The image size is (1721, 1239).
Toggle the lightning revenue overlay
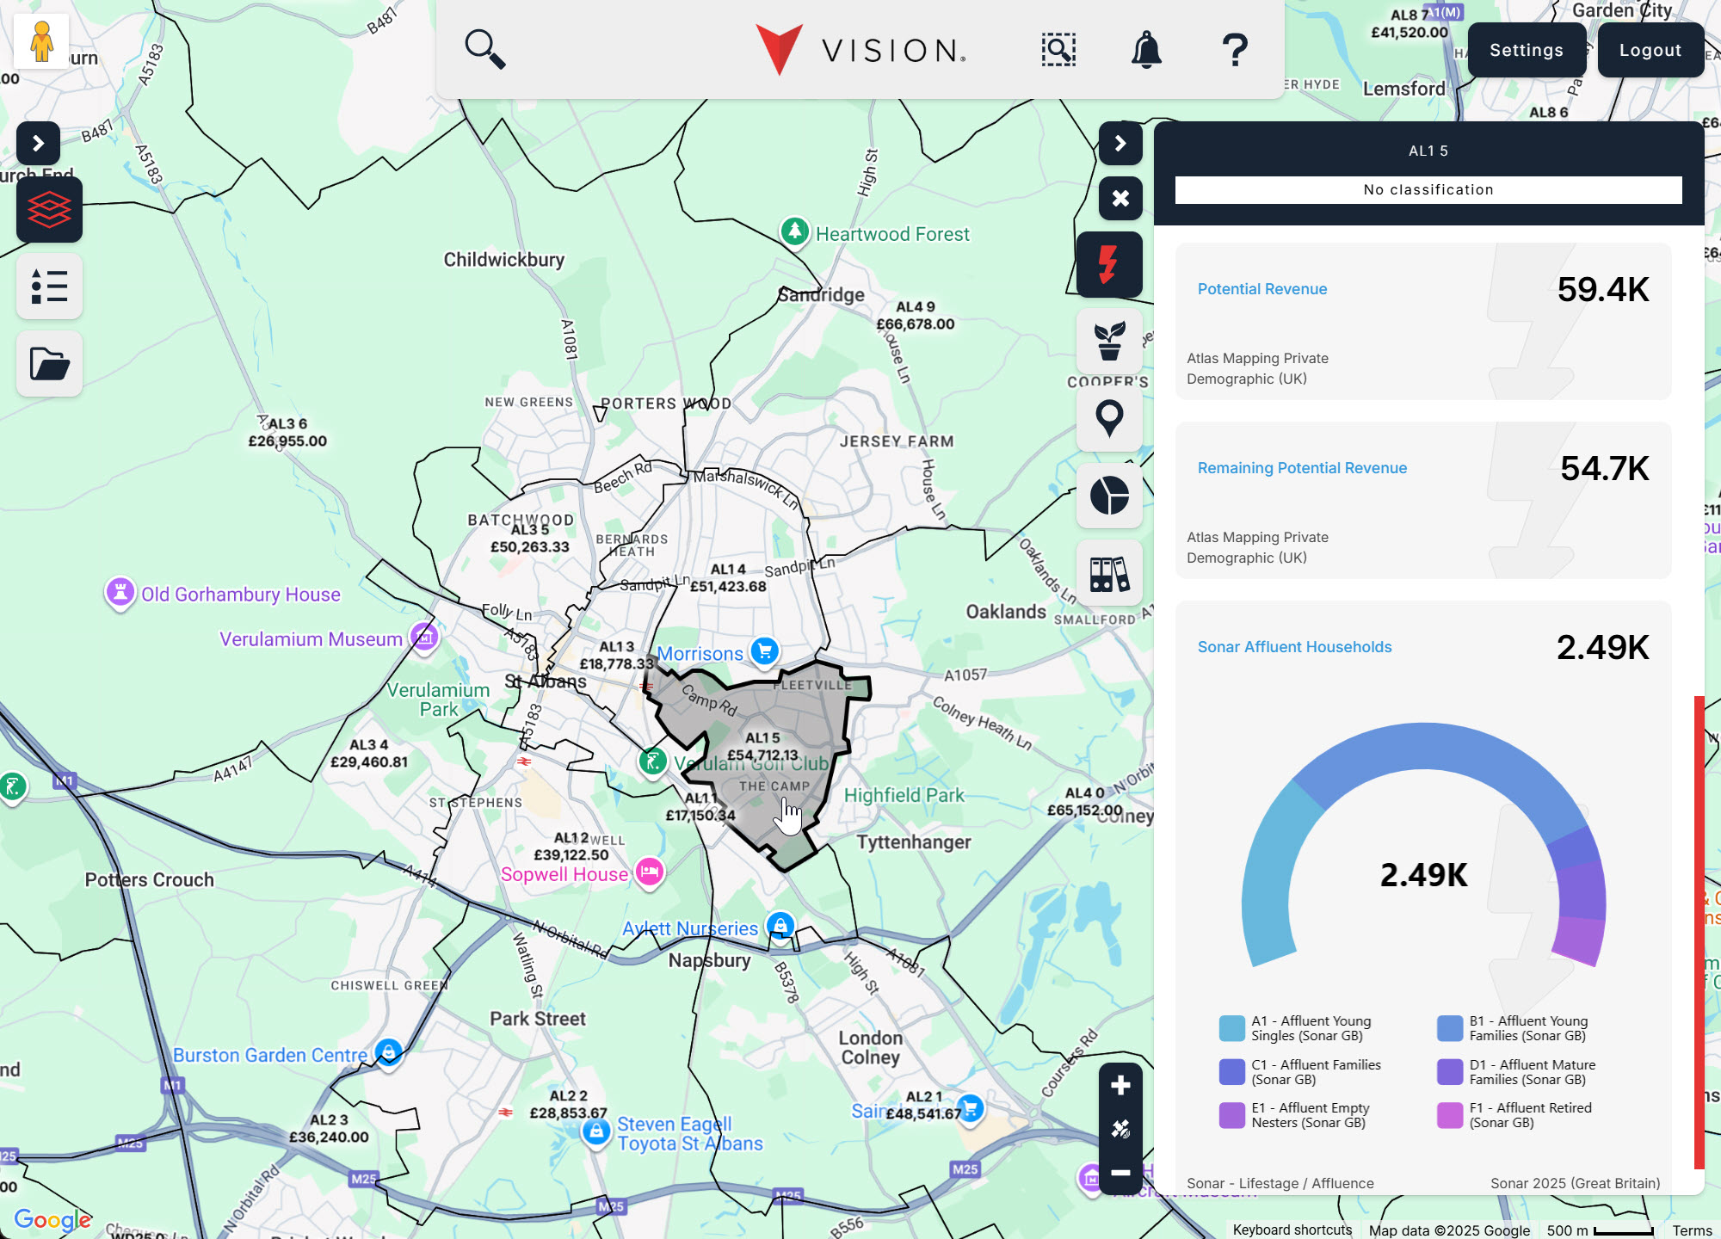(x=1109, y=264)
